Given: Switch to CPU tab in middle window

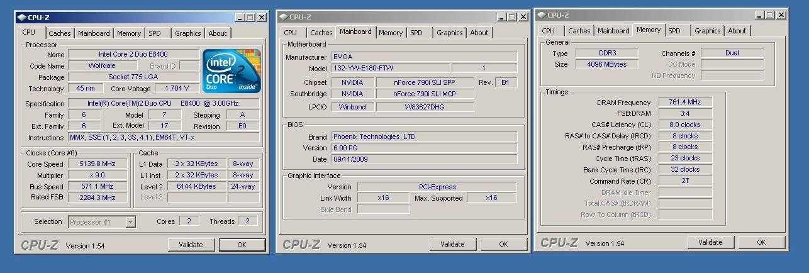Looking at the screenshot, I should click(x=291, y=33).
